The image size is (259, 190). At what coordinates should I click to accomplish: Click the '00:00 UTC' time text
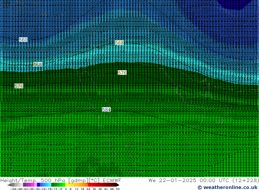coord(214,180)
